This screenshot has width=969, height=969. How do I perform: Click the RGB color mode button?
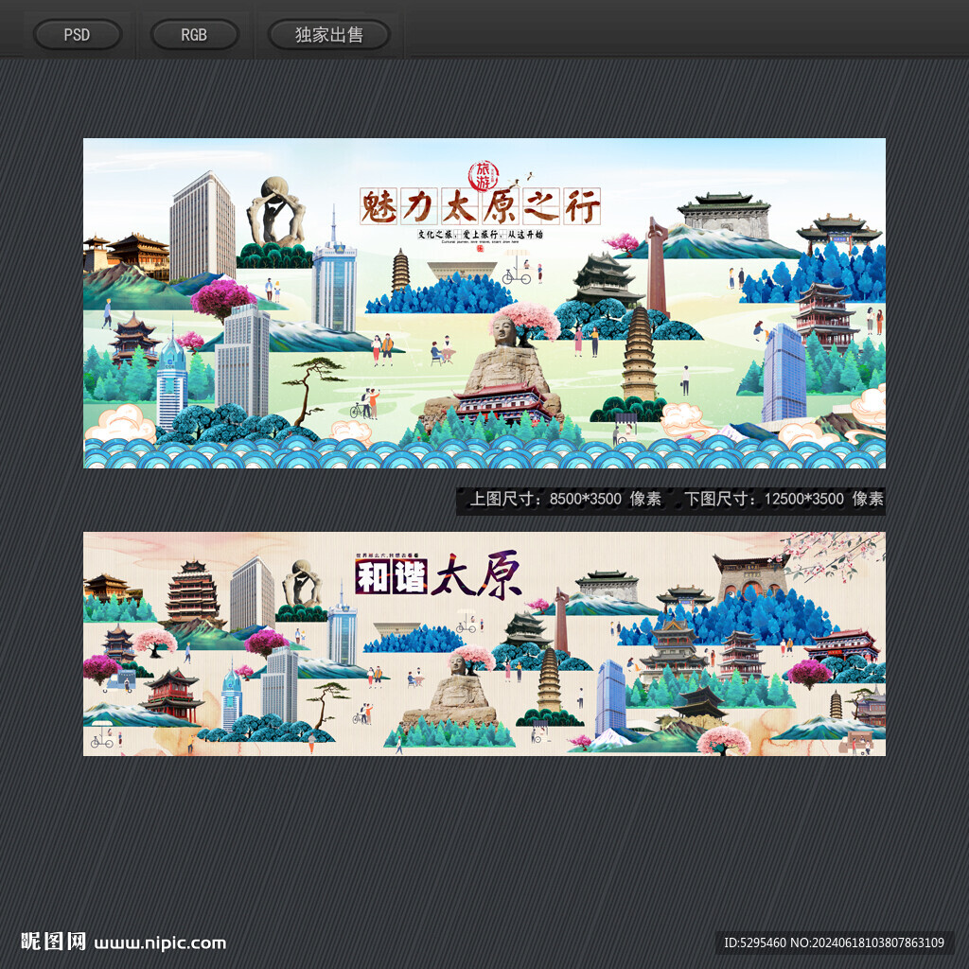(194, 35)
